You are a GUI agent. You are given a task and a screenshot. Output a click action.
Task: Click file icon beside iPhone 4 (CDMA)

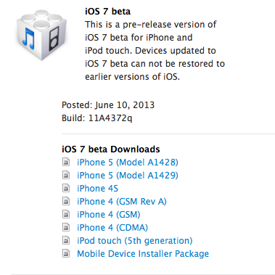pyautogui.click(x=66, y=227)
